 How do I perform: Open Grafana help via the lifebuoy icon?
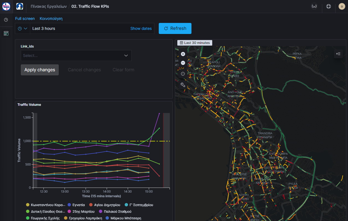(328, 6)
